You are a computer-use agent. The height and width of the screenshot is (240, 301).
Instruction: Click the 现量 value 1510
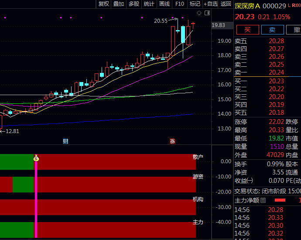click(277, 147)
